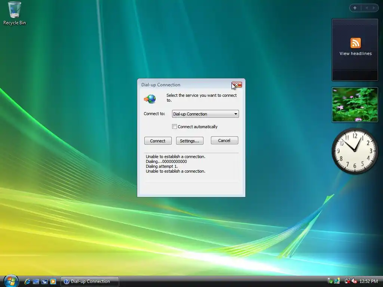The height and width of the screenshot is (287, 383).
Task: Click the RSS feed headlines icon
Action: (x=355, y=43)
